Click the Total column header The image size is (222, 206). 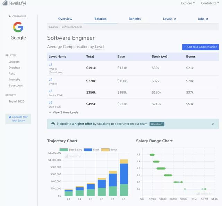coord(90,56)
